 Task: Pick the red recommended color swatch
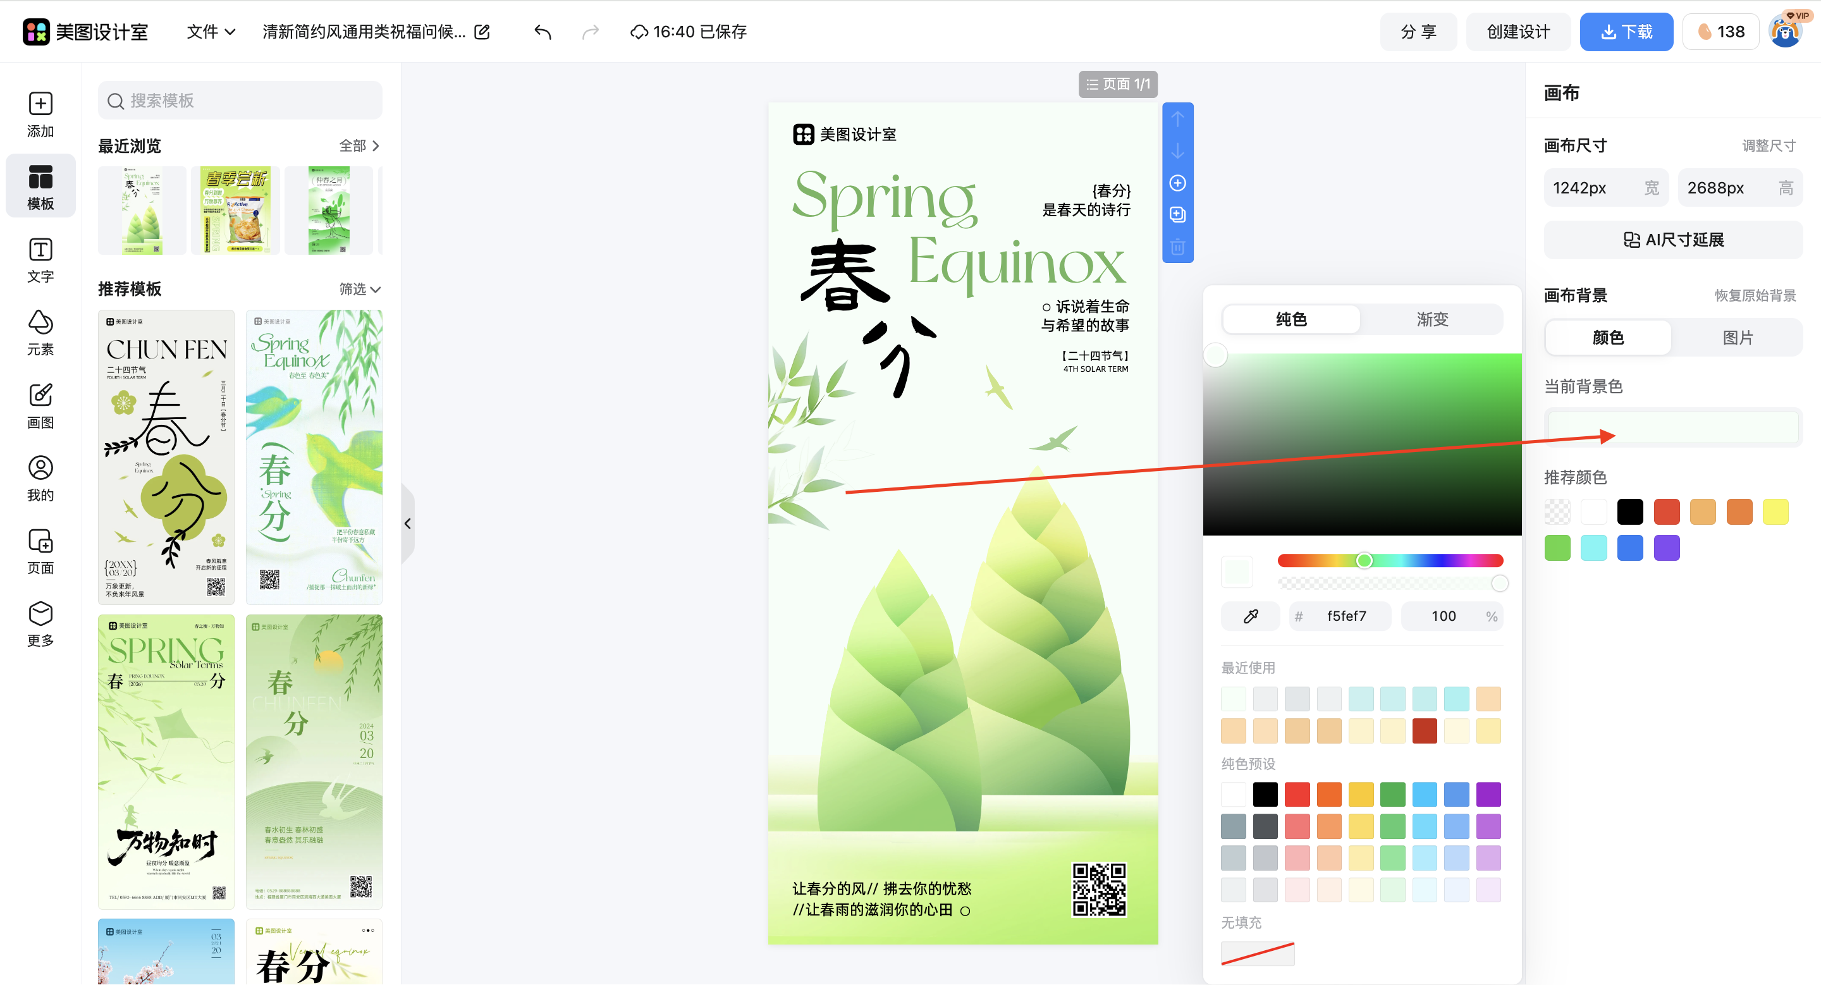click(1666, 511)
